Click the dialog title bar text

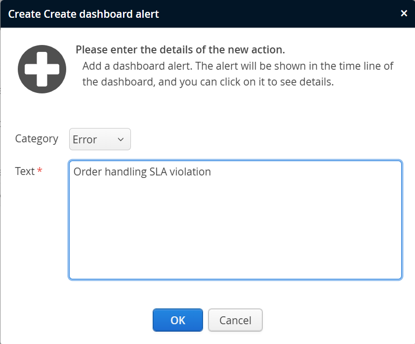[x=84, y=14]
